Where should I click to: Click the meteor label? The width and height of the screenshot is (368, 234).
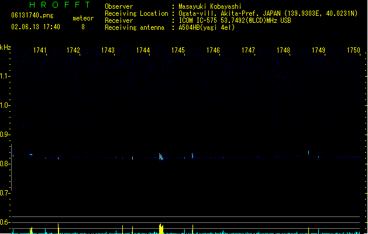click(x=83, y=18)
